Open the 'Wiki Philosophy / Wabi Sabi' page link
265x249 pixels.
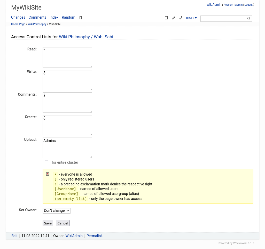86,37
